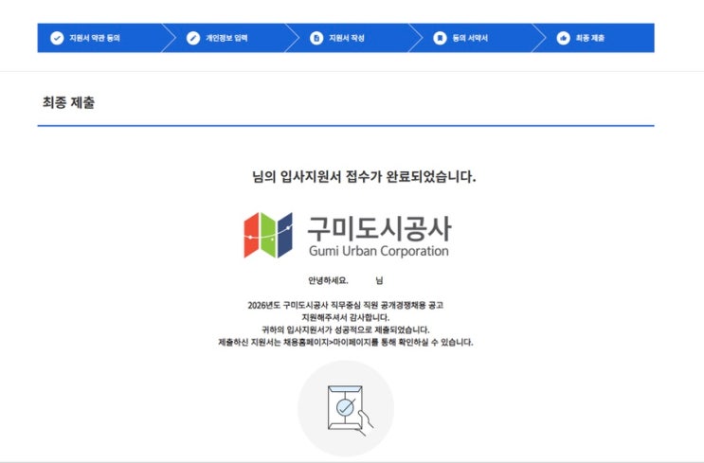Select the 최종 제출 step label
This screenshot has height=463, width=704.
click(x=590, y=38)
